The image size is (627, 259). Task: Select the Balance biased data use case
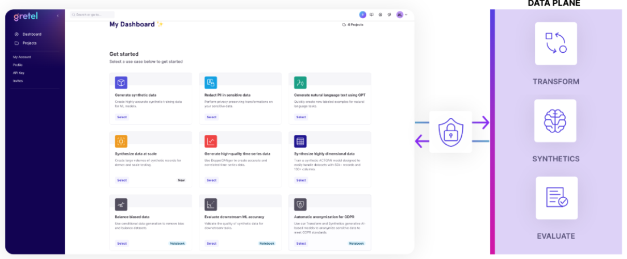tap(122, 244)
